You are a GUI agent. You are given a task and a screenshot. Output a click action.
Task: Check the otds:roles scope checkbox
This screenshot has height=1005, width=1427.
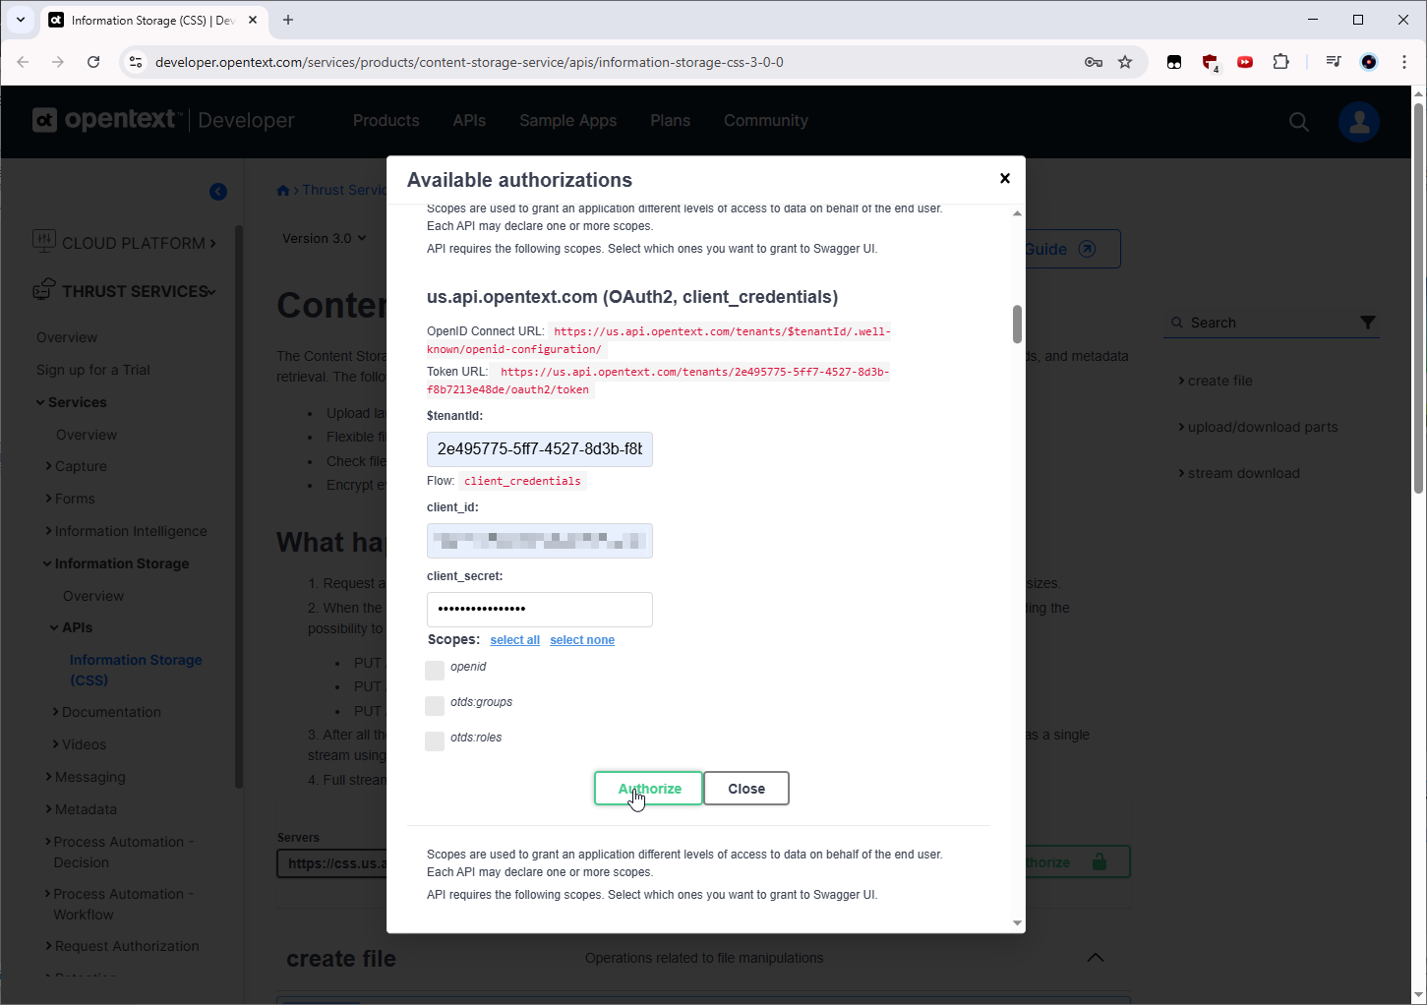point(435,741)
